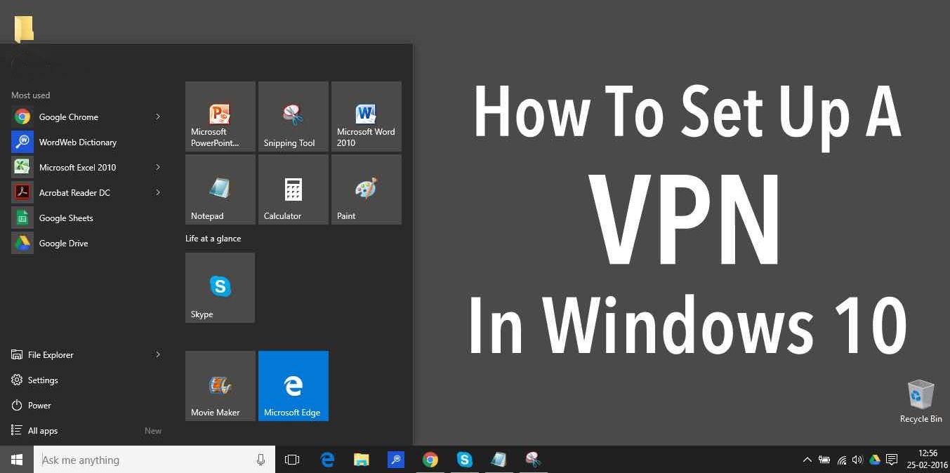Expand the Microsoft Excel 2010 submenu arrow
Viewport: 950px width, 473px height.
pos(157,167)
